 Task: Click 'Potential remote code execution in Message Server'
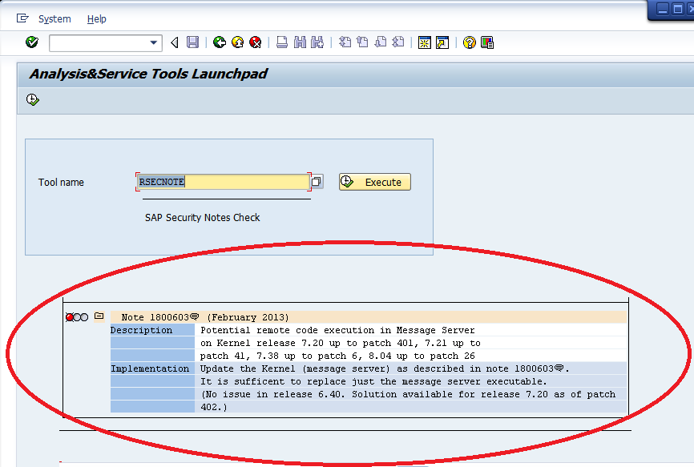pos(337,330)
